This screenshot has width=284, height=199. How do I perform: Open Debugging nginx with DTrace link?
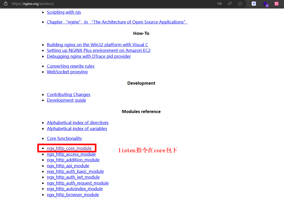[x=89, y=56]
